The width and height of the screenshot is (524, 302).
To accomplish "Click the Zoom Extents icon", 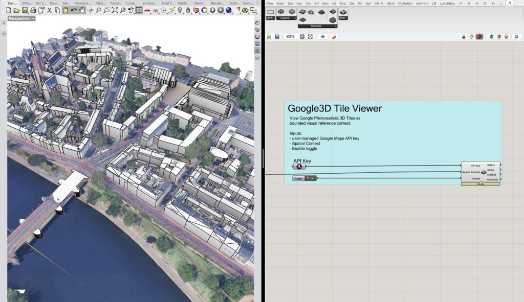I will [x=115, y=10].
